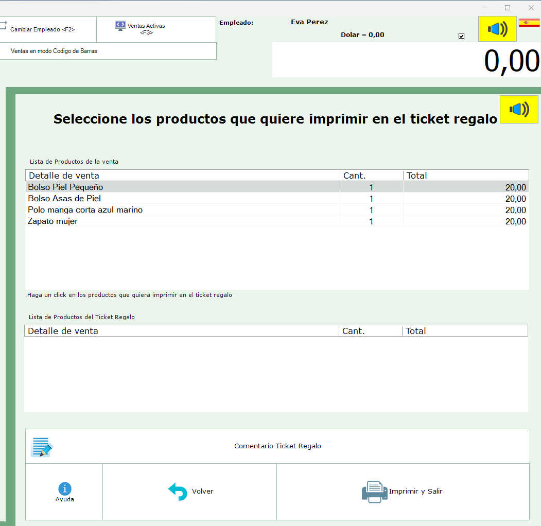Click the speaker icon beside the heading

point(519,109)
